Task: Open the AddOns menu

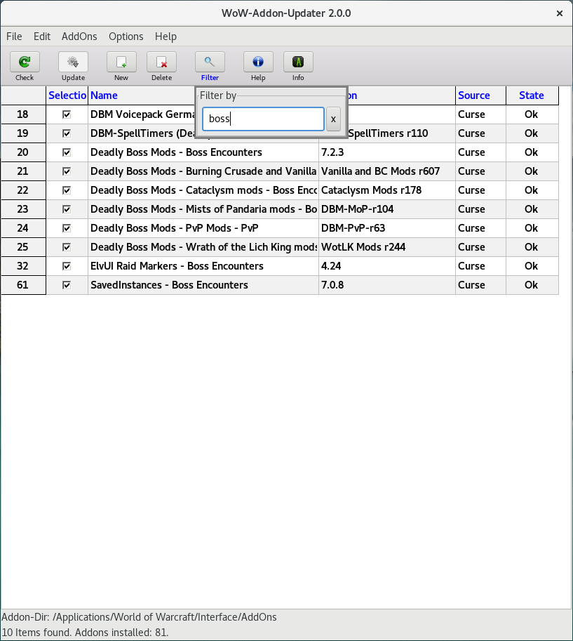Action: click(x=79, y=37)
